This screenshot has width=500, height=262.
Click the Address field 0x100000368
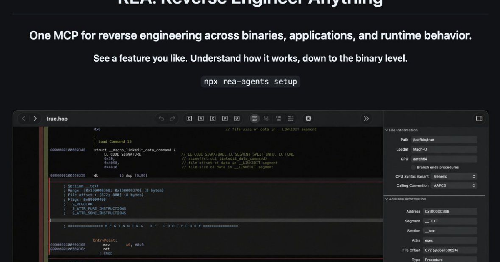click(450, 211)
